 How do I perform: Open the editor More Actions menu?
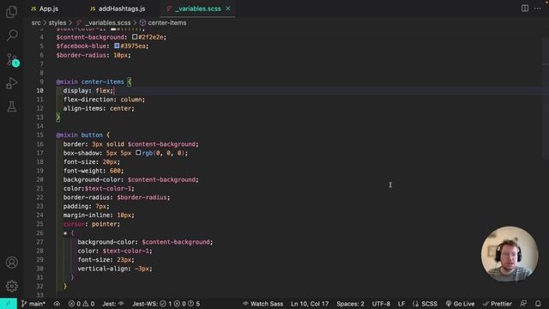(x=538, y=8)
